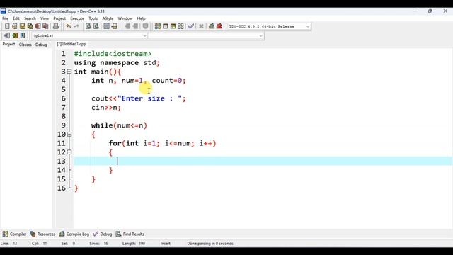The image size is (453, 255).
Task: Open the bottom Debug panel tab
Action: 103,234
